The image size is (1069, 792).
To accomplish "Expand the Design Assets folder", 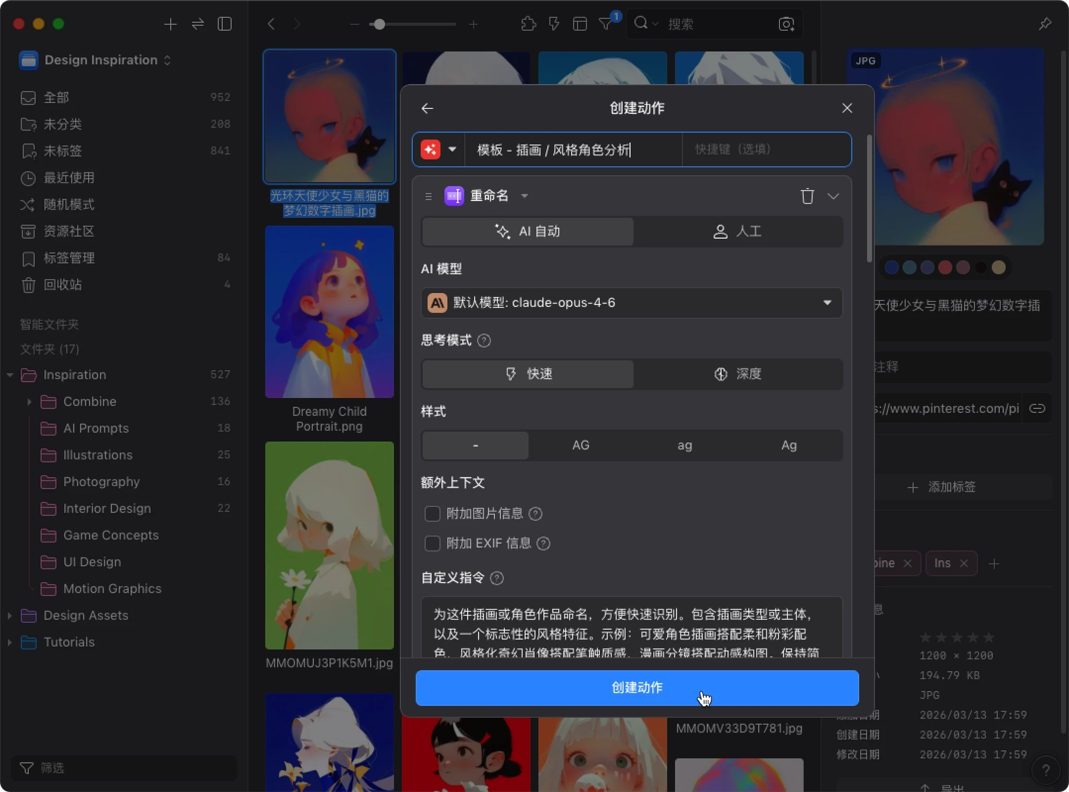I will click(x=9, y=616).
